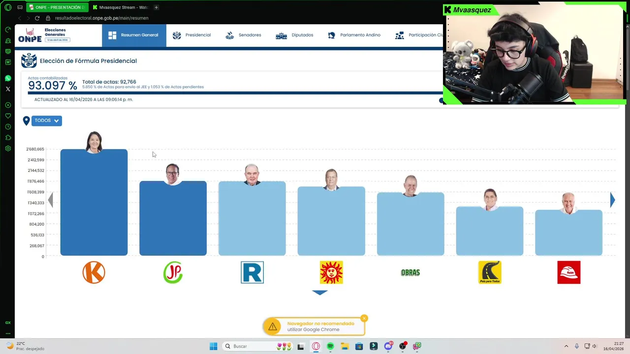The height and width of the screenshot is (354, 630).
Task: Open the Parlamento Andino tab
Action: 354,35
